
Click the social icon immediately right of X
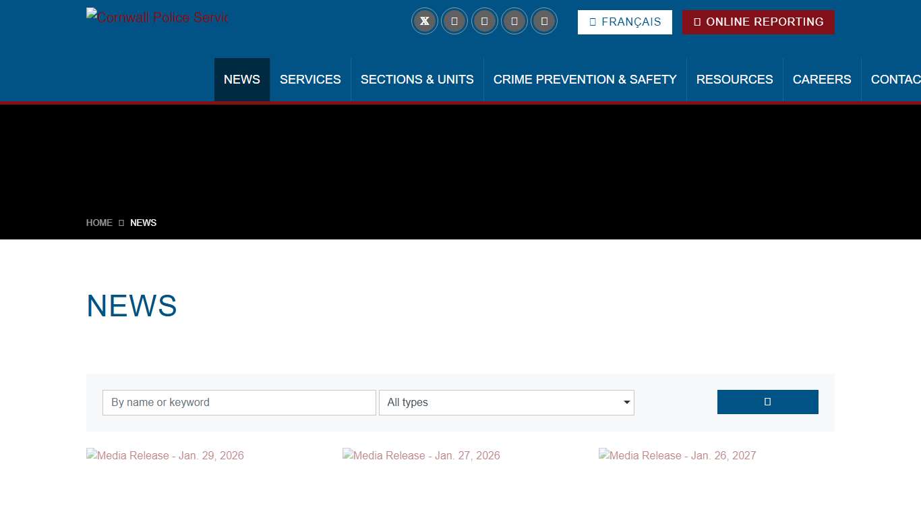point(454,21)
